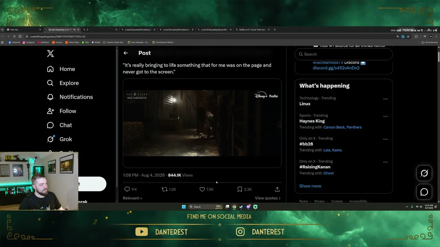Image resolution: width=440 pixels, height=247 pixels.
Task: Open a new browser tab with plus
Action: point(275,30)
